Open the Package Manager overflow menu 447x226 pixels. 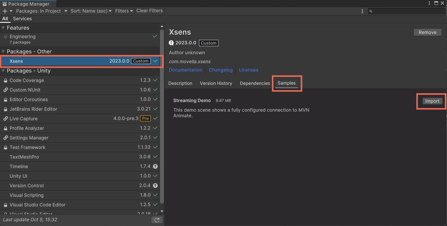tap(362, 11)
